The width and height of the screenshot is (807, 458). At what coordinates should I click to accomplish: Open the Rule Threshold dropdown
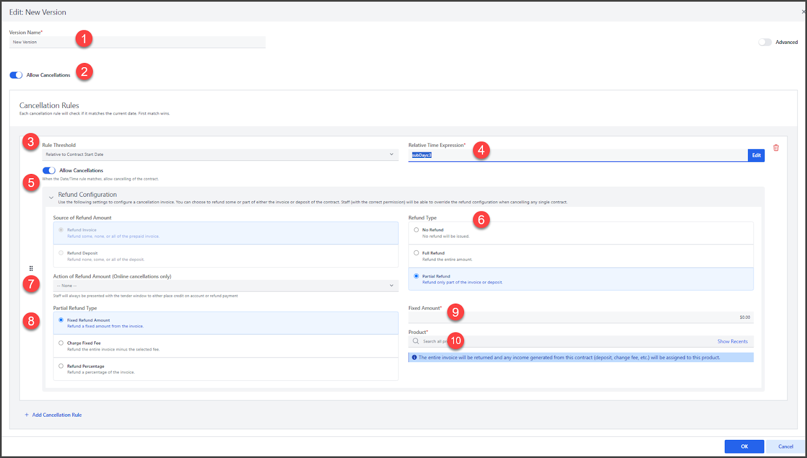219,155
